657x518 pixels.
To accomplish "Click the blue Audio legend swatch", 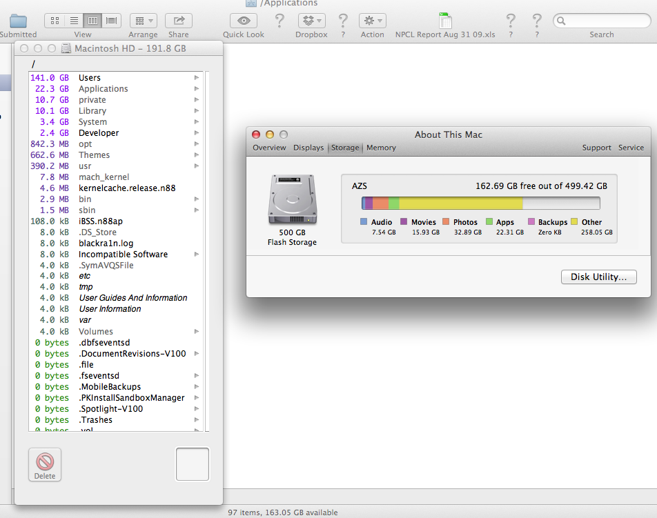I will 363,221.
